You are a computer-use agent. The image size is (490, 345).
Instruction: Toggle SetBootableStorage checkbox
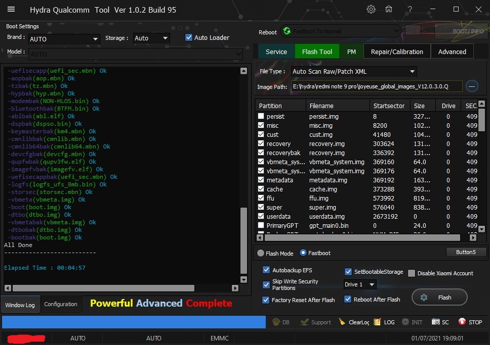(348, 272)
